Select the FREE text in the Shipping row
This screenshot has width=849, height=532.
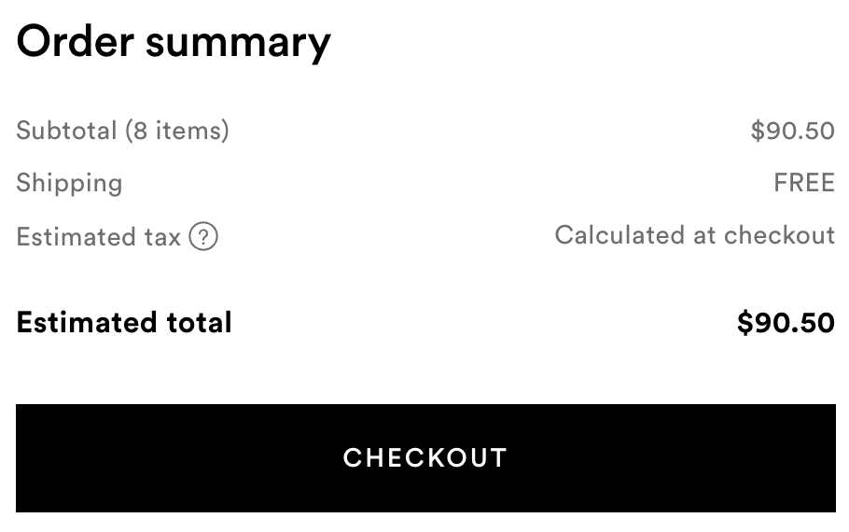click(x=804, y=183)
